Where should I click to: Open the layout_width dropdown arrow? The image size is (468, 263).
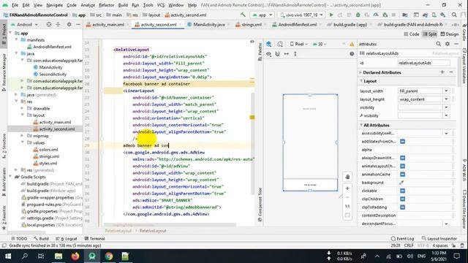click(x=446, y=91)
